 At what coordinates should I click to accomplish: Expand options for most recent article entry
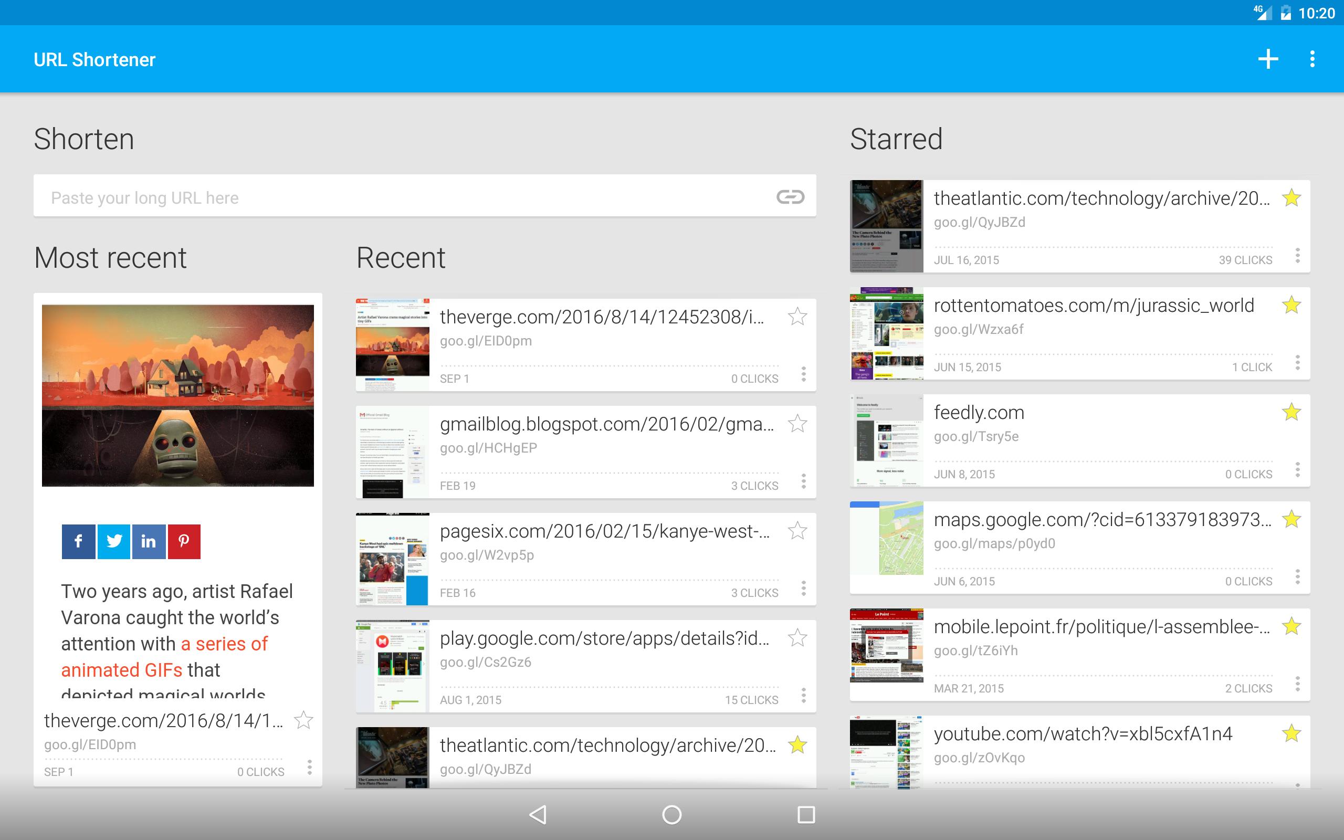click(x=310, y=770)
